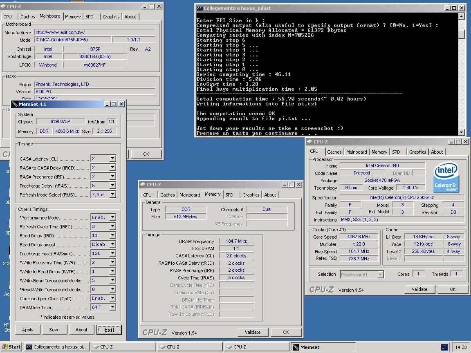Image resolution: width=471 pixels, height=353 pixels.
Task: Select Mainboard tab in Memory CPU-Z window
Action: coord(190,195)
